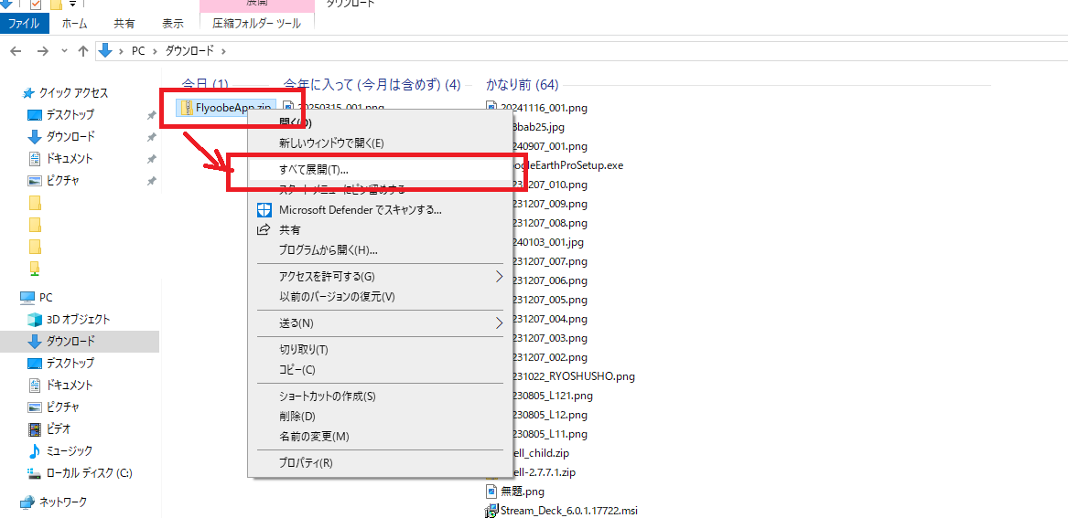Screen dimensions: 1068x518
Task: Click the share icon beside 共有
Action: pyautogui.click(x=264, y=230)
